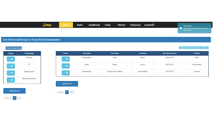
Task: Open action dropdown for user Ned
Action: pyautogui.click(x=66, y=59)
